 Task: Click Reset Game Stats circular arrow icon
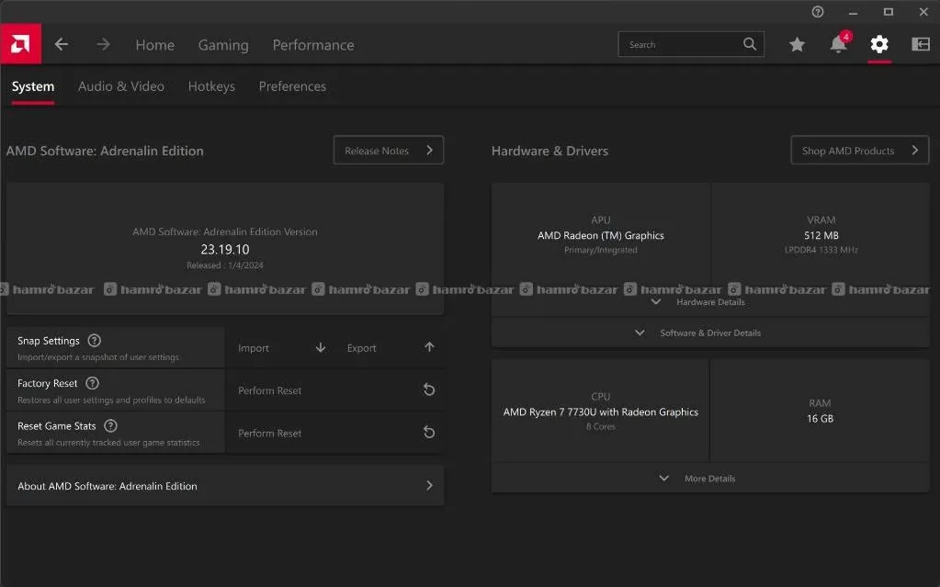429,433
